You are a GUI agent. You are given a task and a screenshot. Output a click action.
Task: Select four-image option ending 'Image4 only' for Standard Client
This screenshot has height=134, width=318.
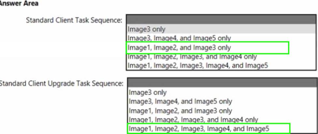pos(192,57)
